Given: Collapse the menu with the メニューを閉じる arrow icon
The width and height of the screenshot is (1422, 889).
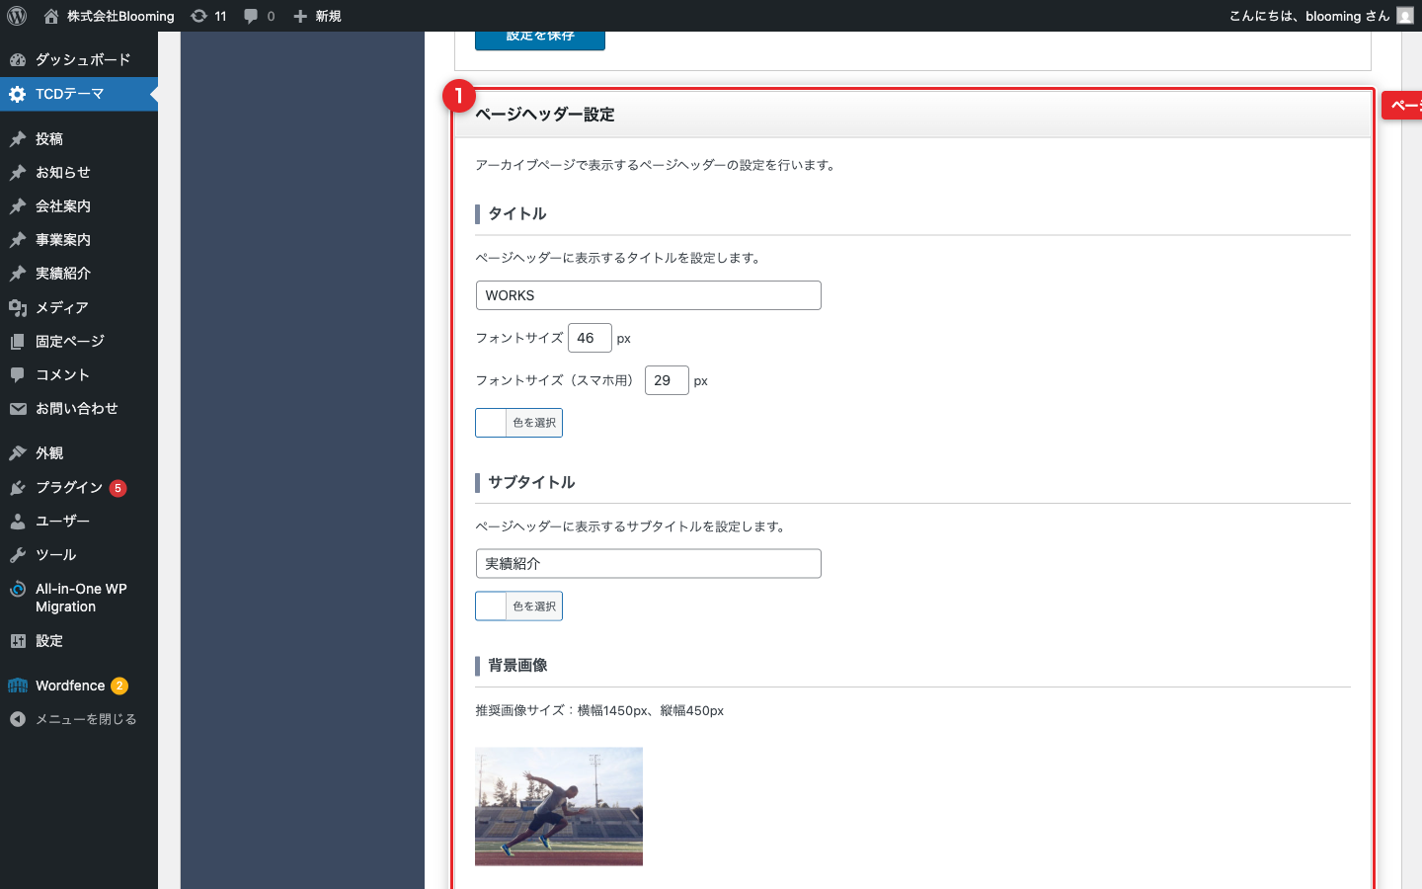Looking at the screenshot, I should pyautogui.click(x=18, y=719).
